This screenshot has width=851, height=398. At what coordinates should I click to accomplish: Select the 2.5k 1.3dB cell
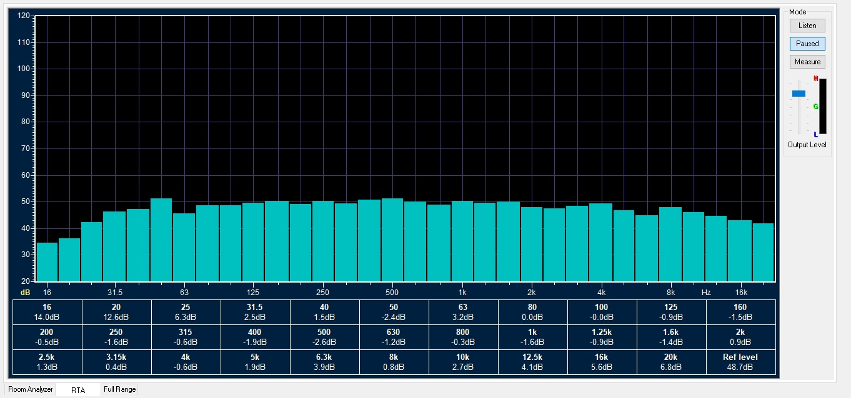47,362
